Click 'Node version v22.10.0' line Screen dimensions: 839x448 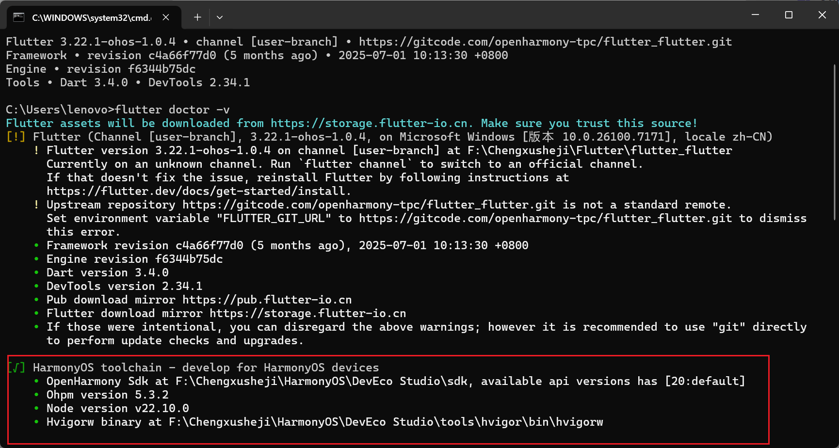(x=118, y=408)
